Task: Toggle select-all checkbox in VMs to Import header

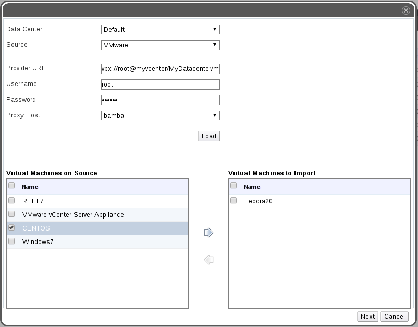Action: [x=233, y=185]
